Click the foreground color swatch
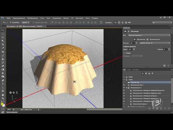Image resolution: width=173 pixels, height=130 pixels. pos(2,104)
